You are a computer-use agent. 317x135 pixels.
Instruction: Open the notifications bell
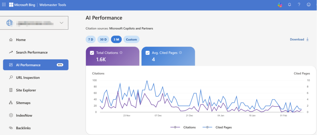coord(290,5)
